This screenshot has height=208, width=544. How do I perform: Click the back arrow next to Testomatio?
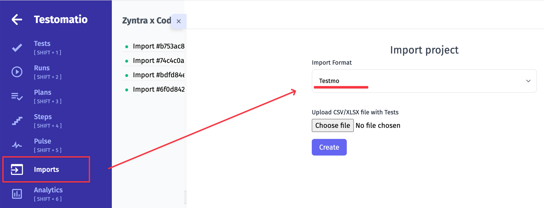(x=17, y=20)
